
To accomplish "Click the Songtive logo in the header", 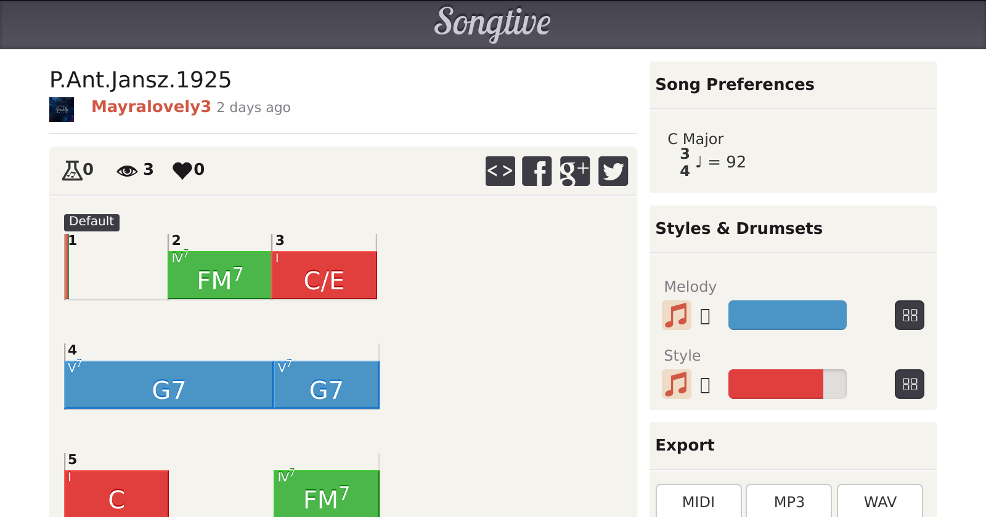I will (492, 23).
